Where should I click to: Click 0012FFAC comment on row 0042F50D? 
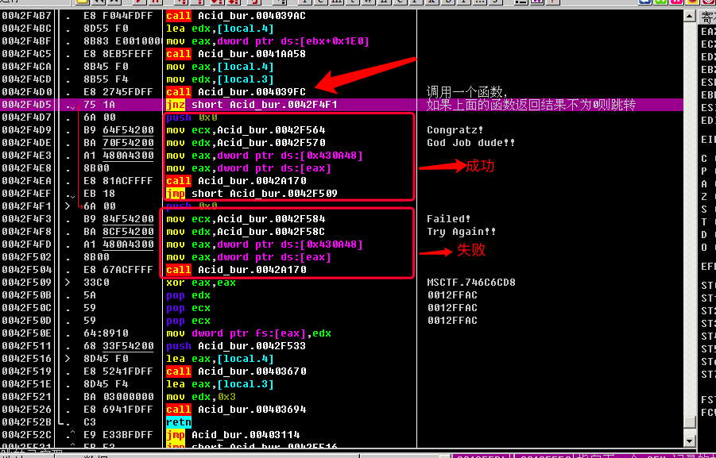(452, 321)
